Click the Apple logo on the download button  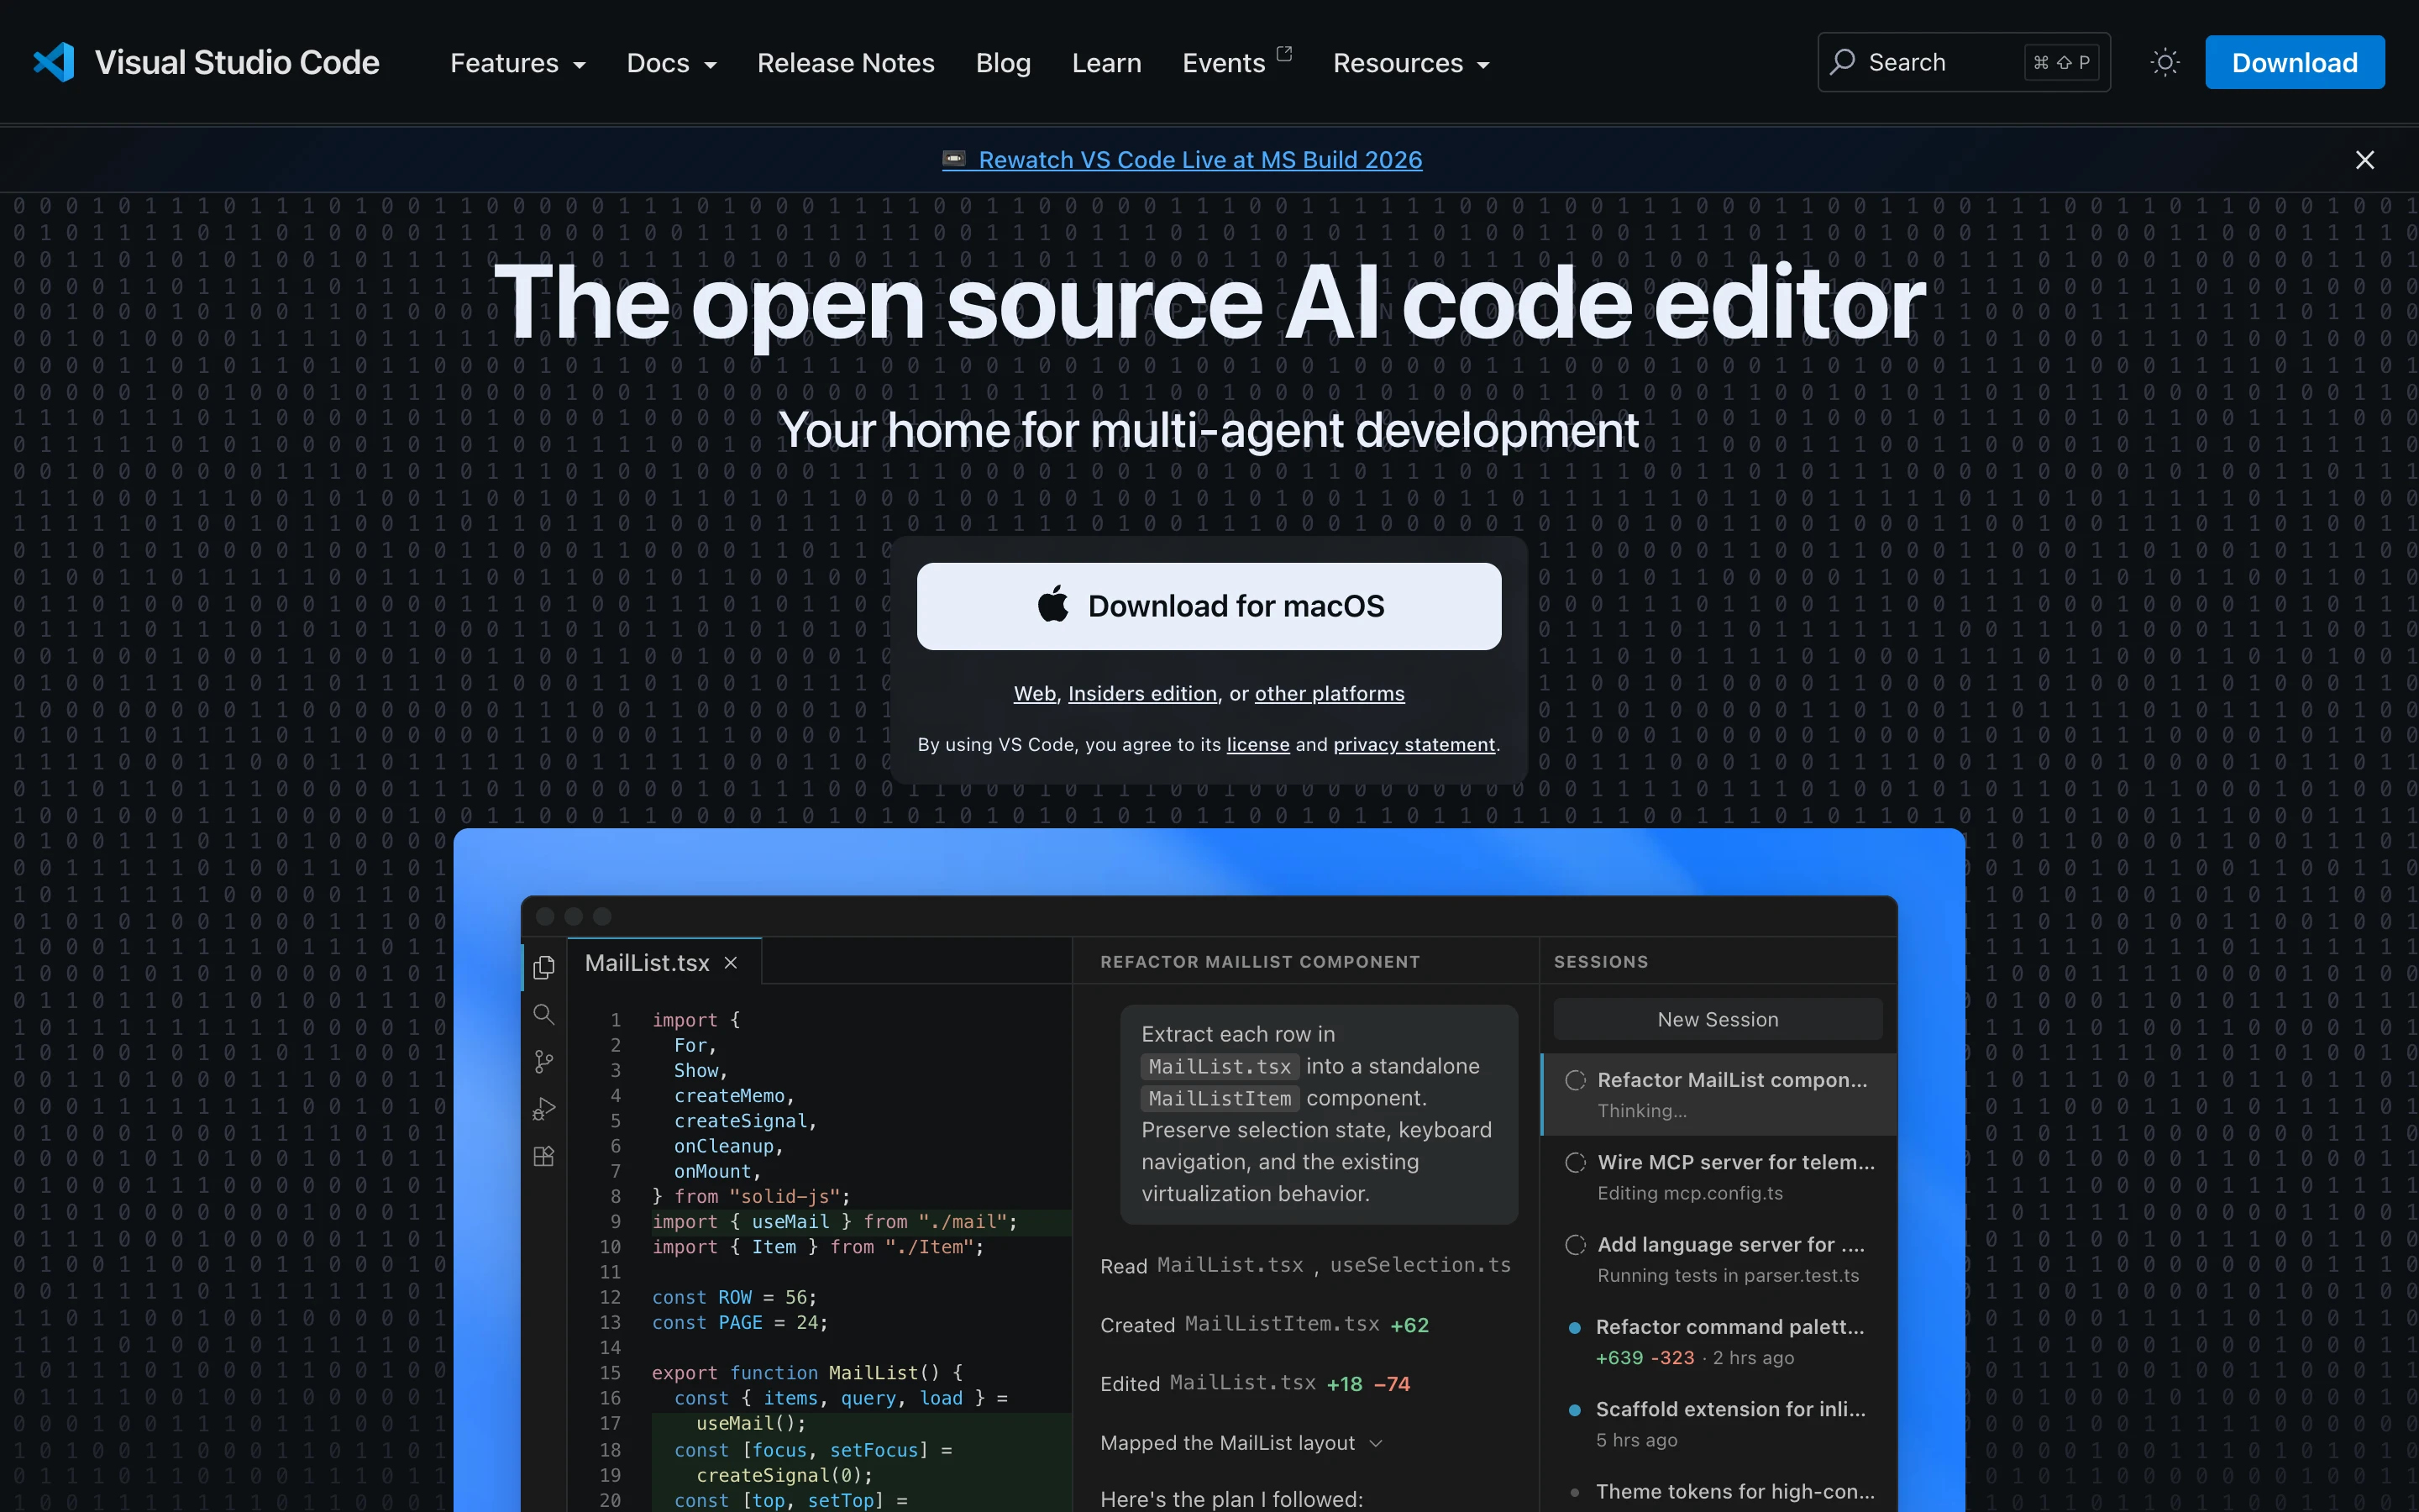coord(1052,604)
